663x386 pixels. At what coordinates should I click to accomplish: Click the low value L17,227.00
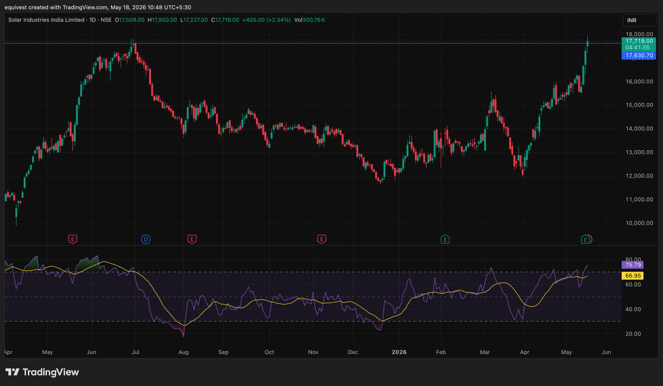[194, 20]
